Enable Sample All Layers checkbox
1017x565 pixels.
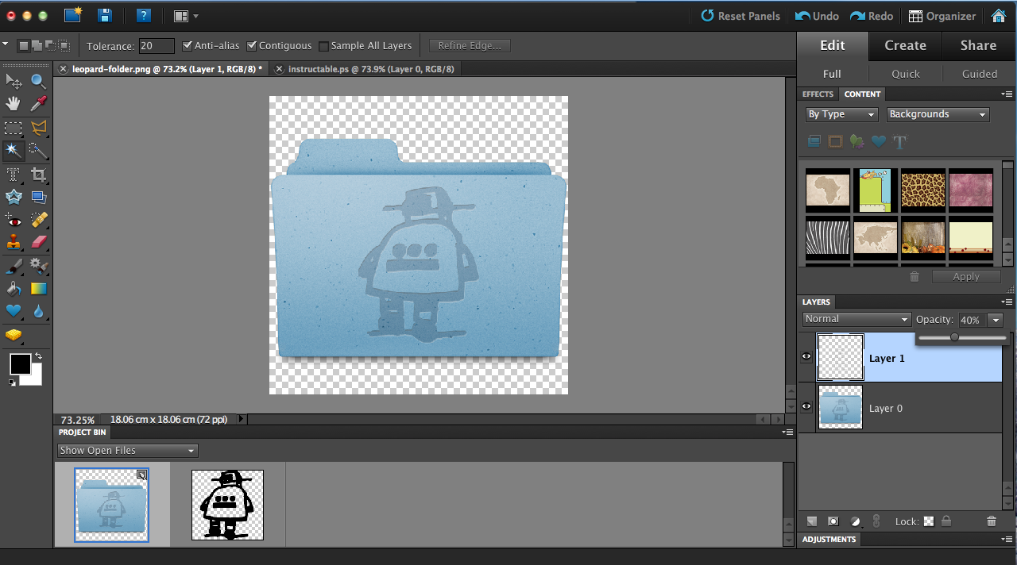point(323,46)
